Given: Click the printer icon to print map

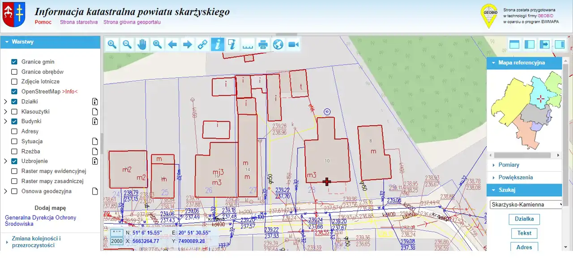Looking at the screenshot, I should coord(263,44).
